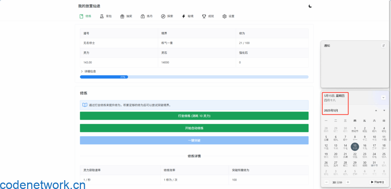Image resolution: width=391 pixels, height=189 pixels.
Task: Select May 22 in the calendar
Action: [x=355, y=155]
